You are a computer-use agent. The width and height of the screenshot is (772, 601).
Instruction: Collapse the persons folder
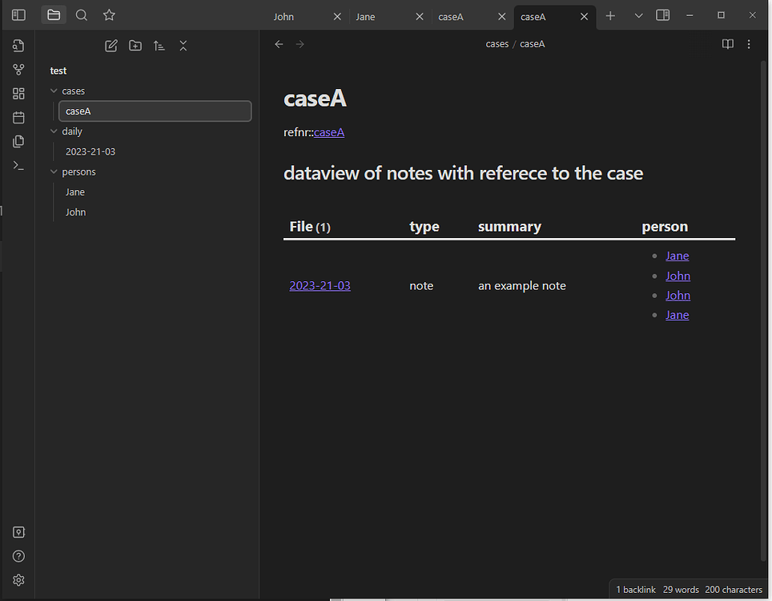(x=54, y=172)
